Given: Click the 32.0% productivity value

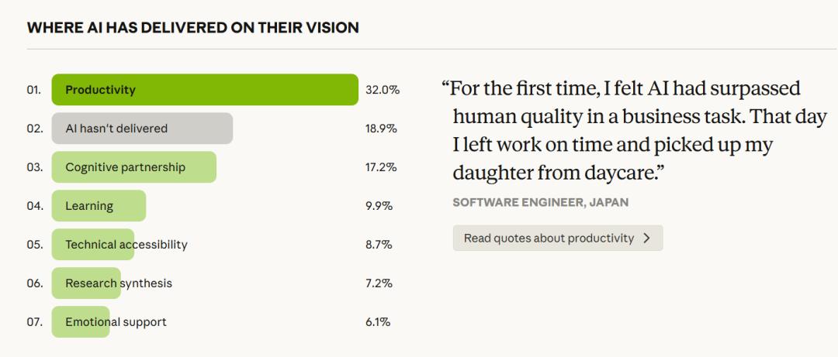Looking at the screenshot, I should click(383, 90).
